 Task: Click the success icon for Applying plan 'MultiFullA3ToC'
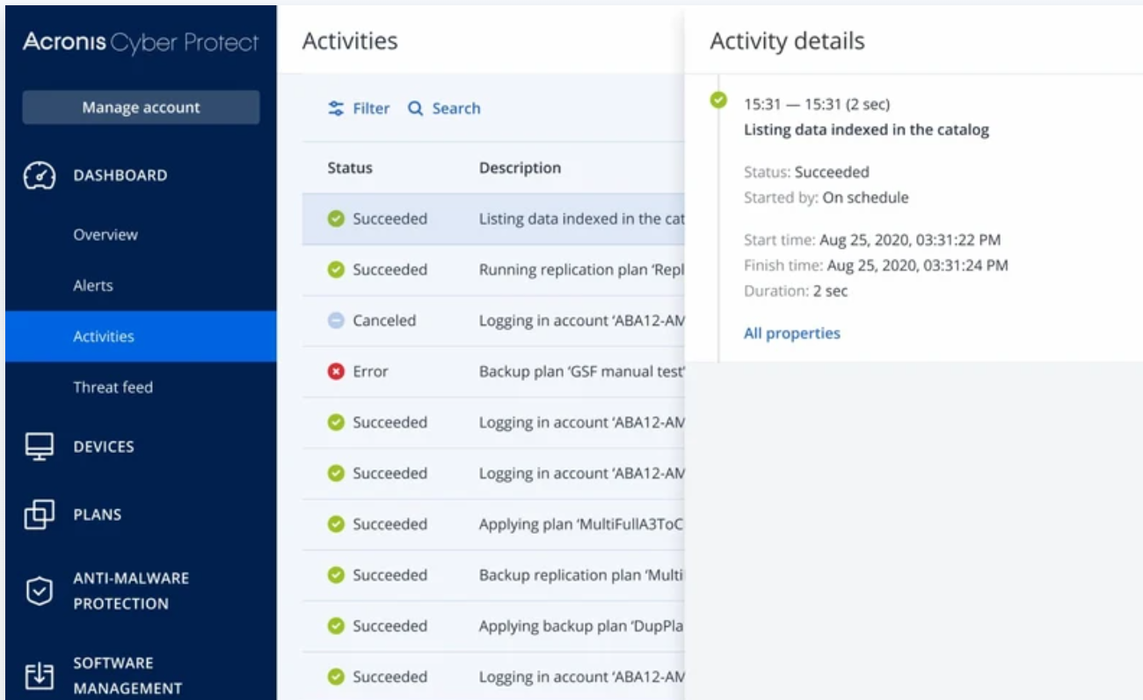click(x=336, y=524)
